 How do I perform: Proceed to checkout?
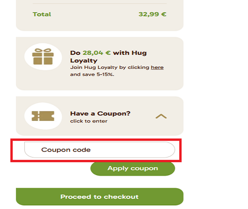99,197
